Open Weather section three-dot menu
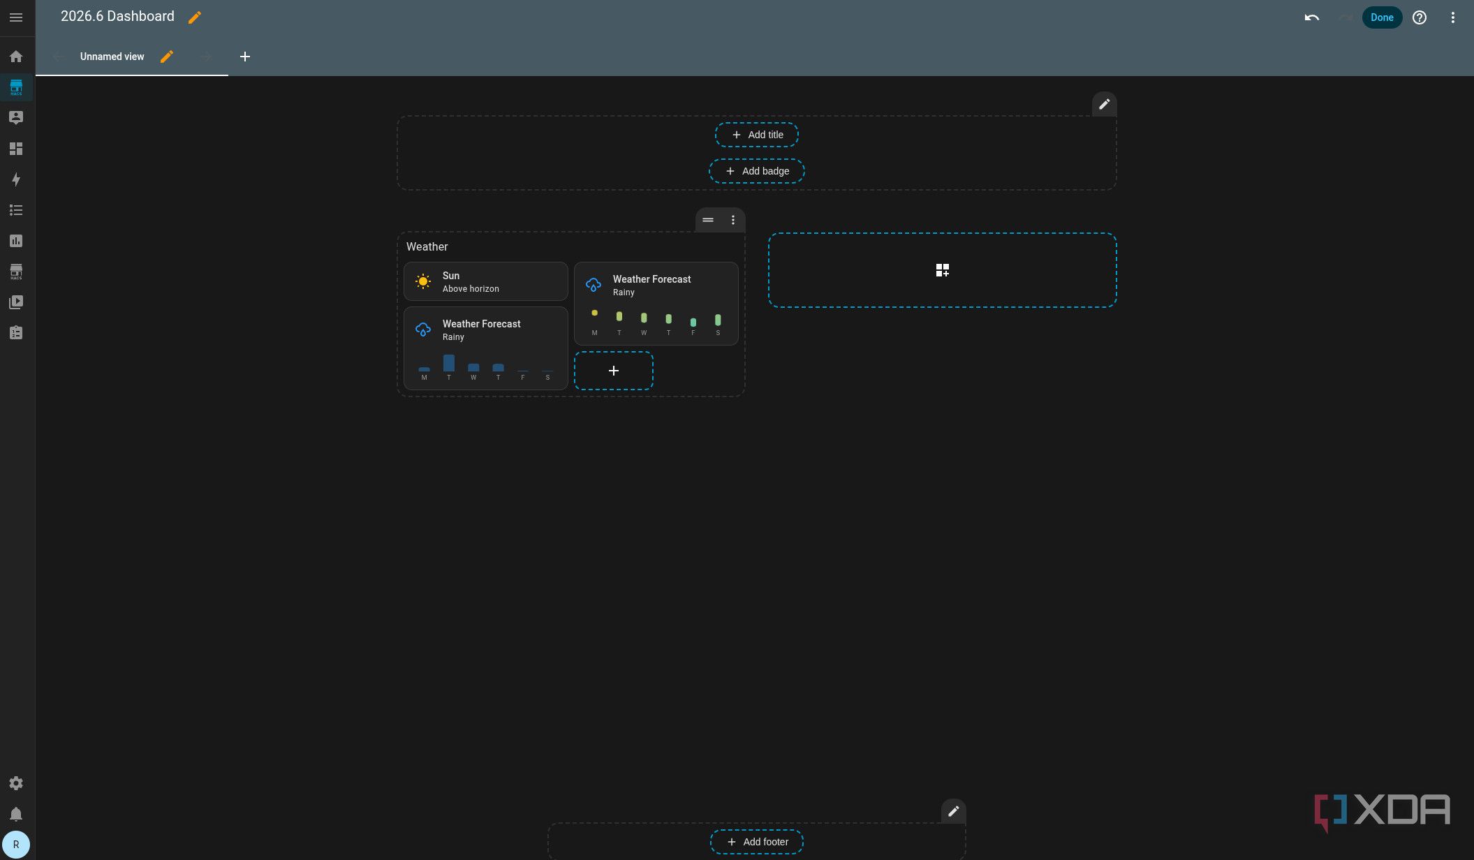The width and height of the screenshot is (1474, 860). pos(733,220)
